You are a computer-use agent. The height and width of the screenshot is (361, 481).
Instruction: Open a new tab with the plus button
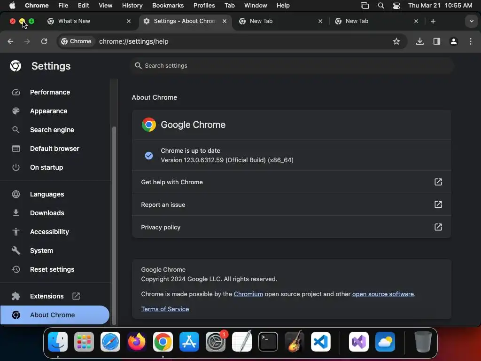click(x=433, y=21)
